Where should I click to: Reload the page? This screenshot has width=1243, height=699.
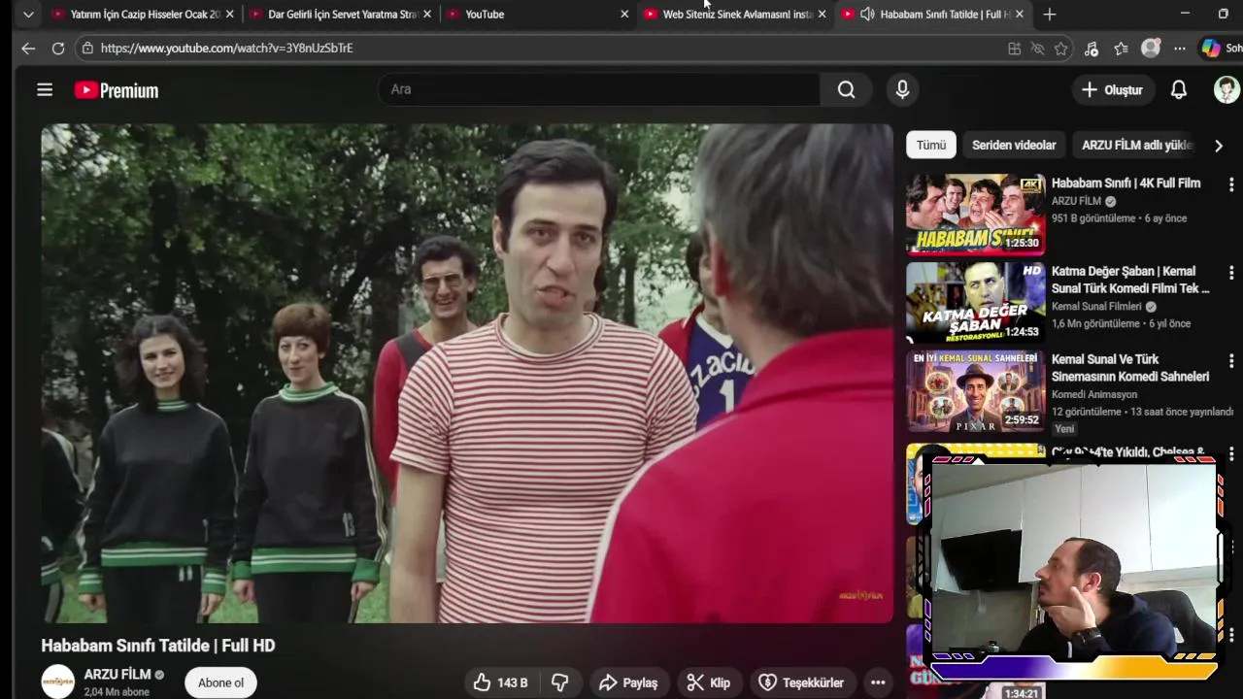pyautogui.click(x=58, y=48)
